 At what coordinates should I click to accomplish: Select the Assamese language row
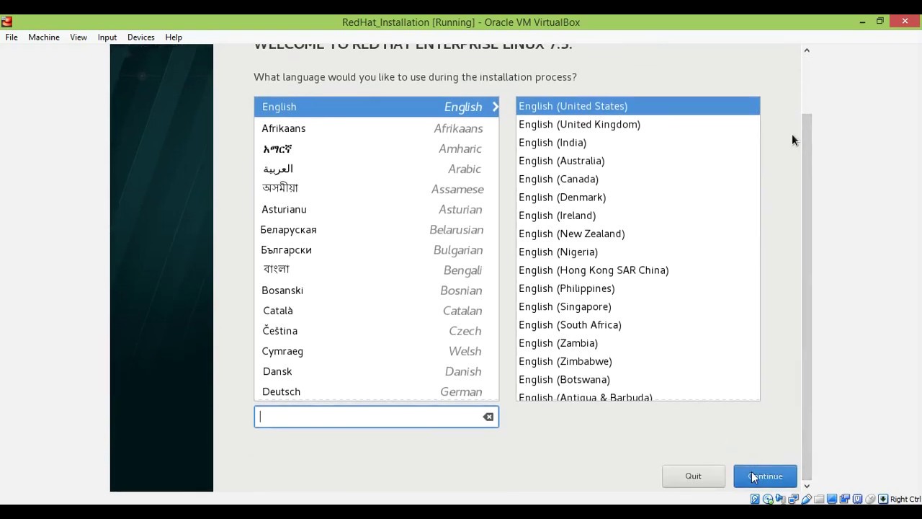pos(376,189)
